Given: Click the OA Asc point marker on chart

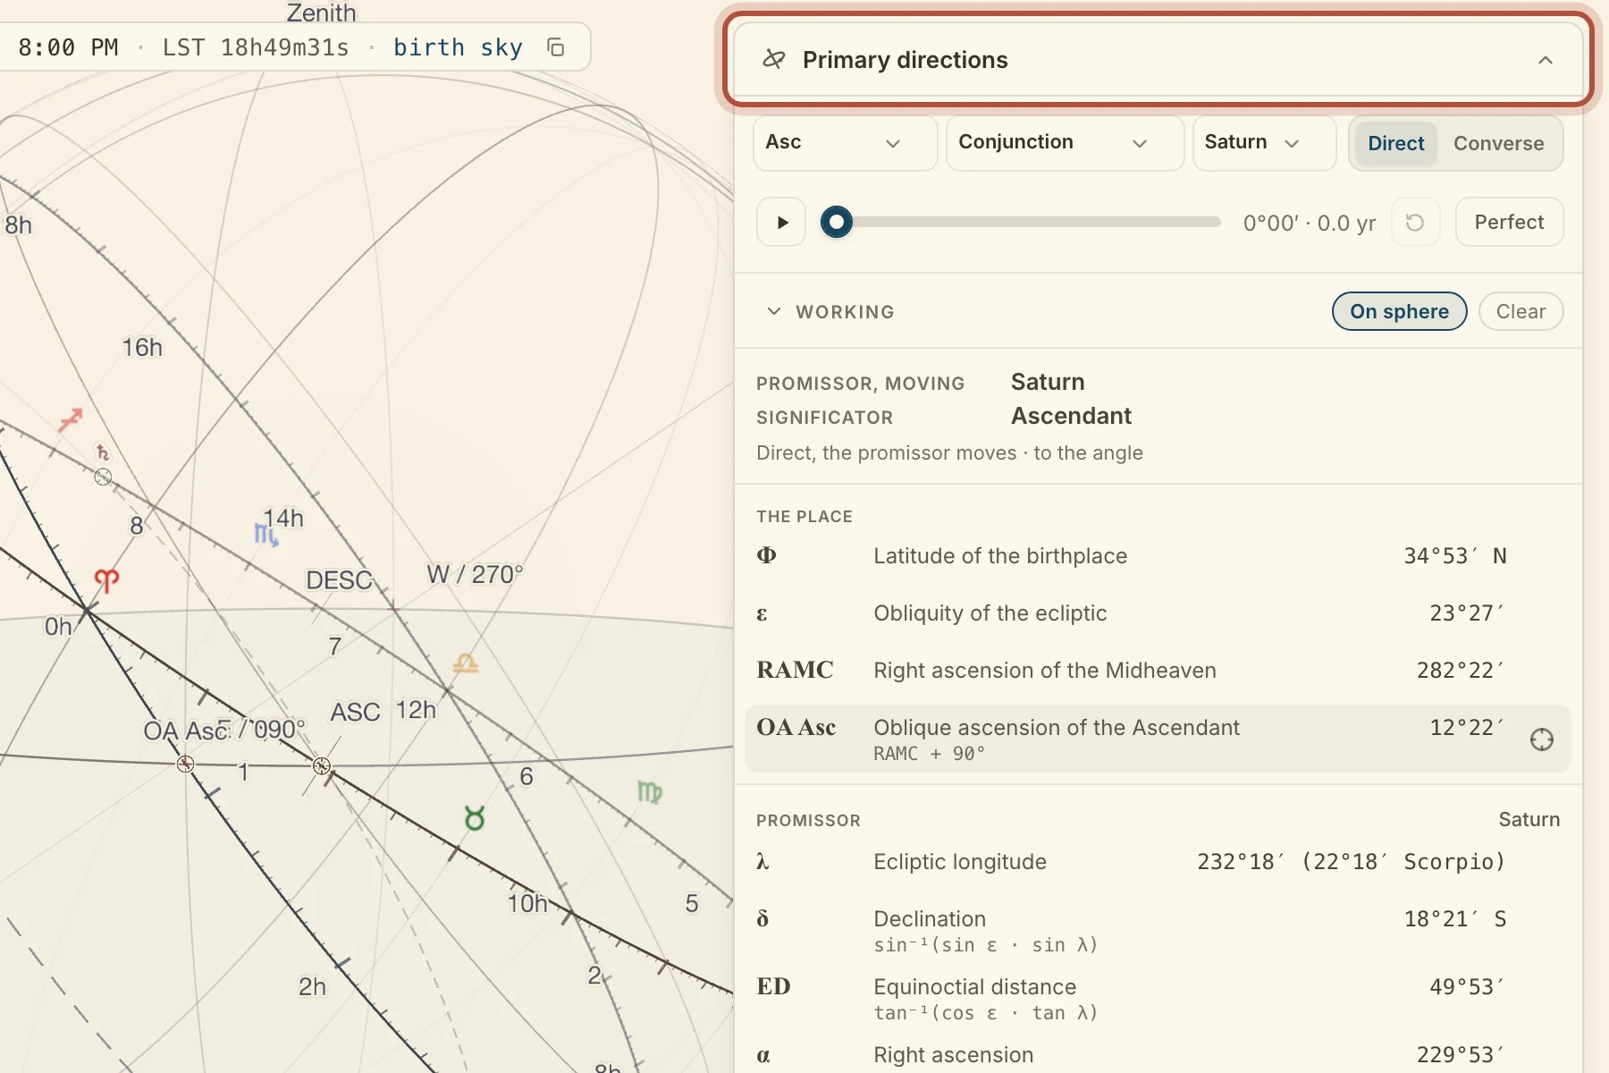Looking at the screenshot, I should click(x=186, y=764).
